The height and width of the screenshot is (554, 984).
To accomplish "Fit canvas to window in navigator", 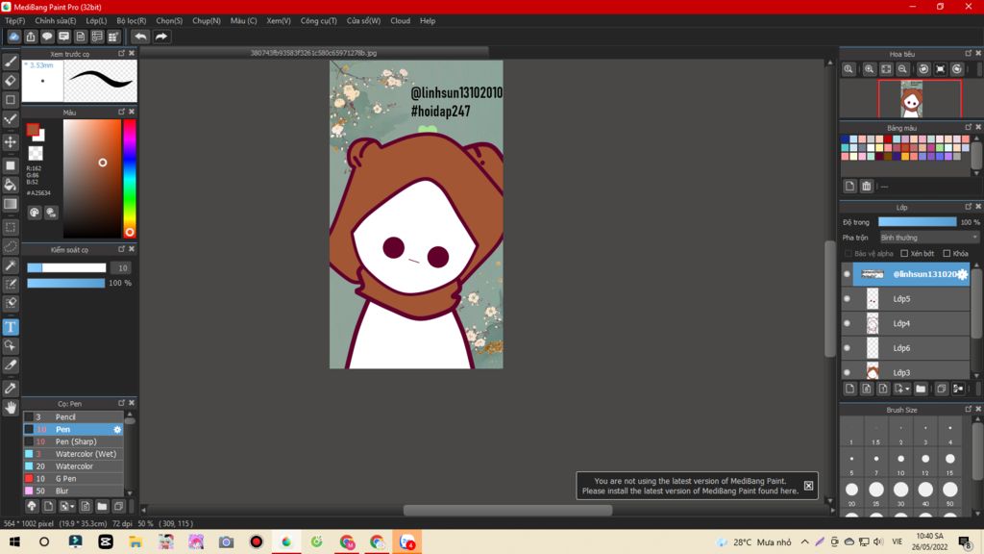I will pyautogui.click(x=886, y=69).
